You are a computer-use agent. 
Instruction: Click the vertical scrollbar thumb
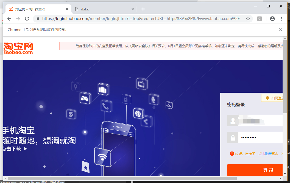coord(285,77)
